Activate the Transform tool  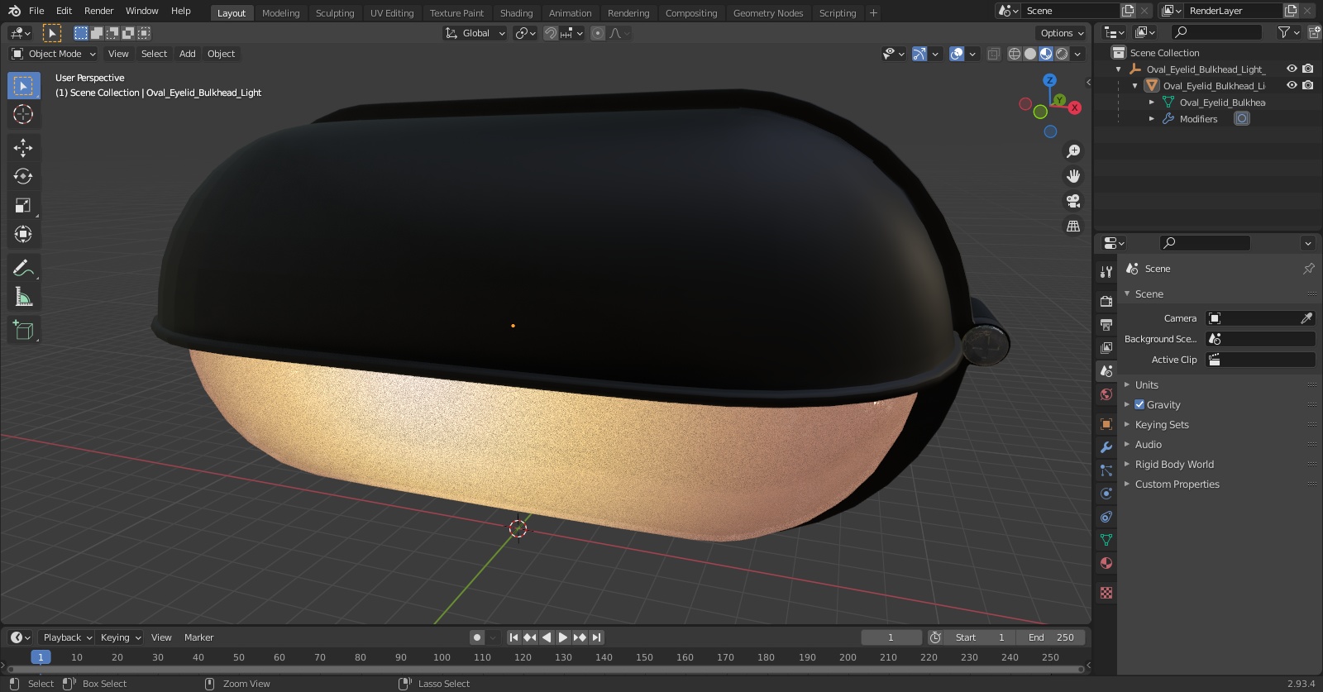23,234
